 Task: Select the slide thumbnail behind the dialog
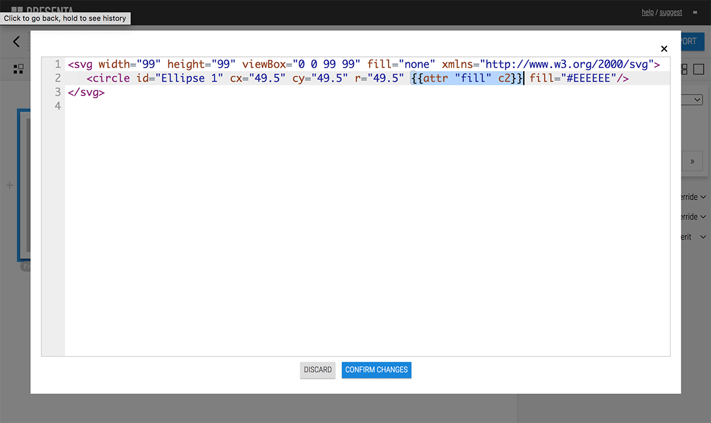[24, 185]
